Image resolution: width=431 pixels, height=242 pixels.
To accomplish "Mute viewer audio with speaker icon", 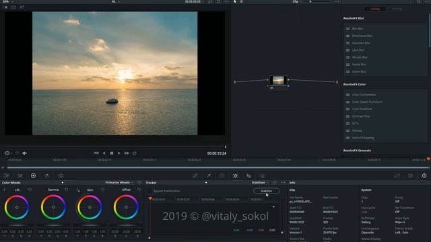I will point(24,153).
